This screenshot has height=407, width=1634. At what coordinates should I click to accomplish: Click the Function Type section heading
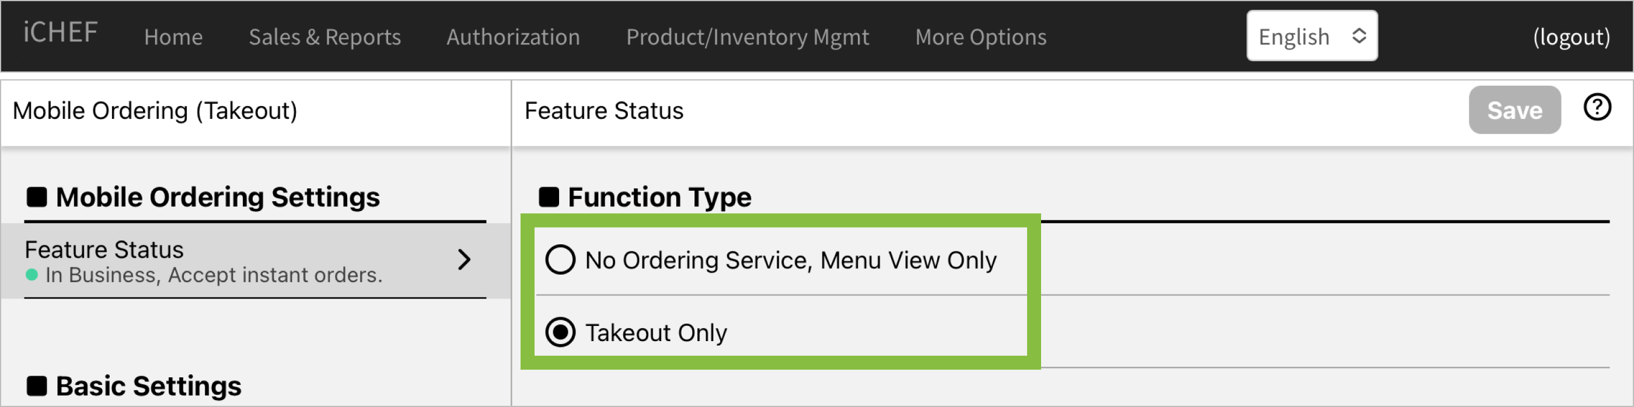[x=659, y=197]
